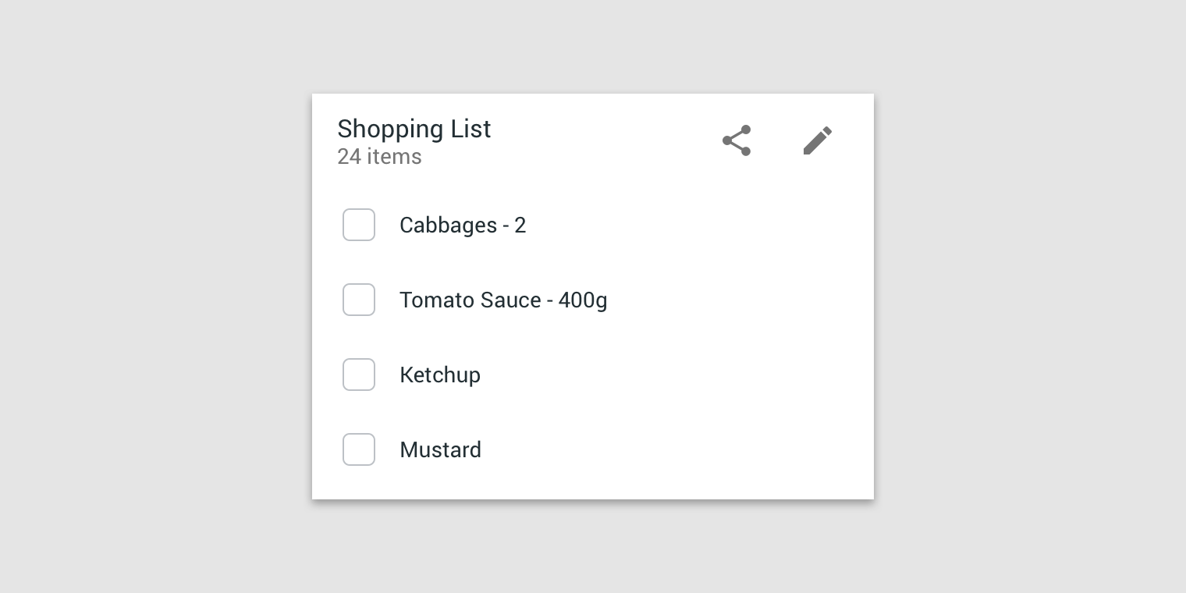Click the "24 items" subtitle
Image resolution: width=1186 pixels, height=593 pixels.
pos(379,157)
